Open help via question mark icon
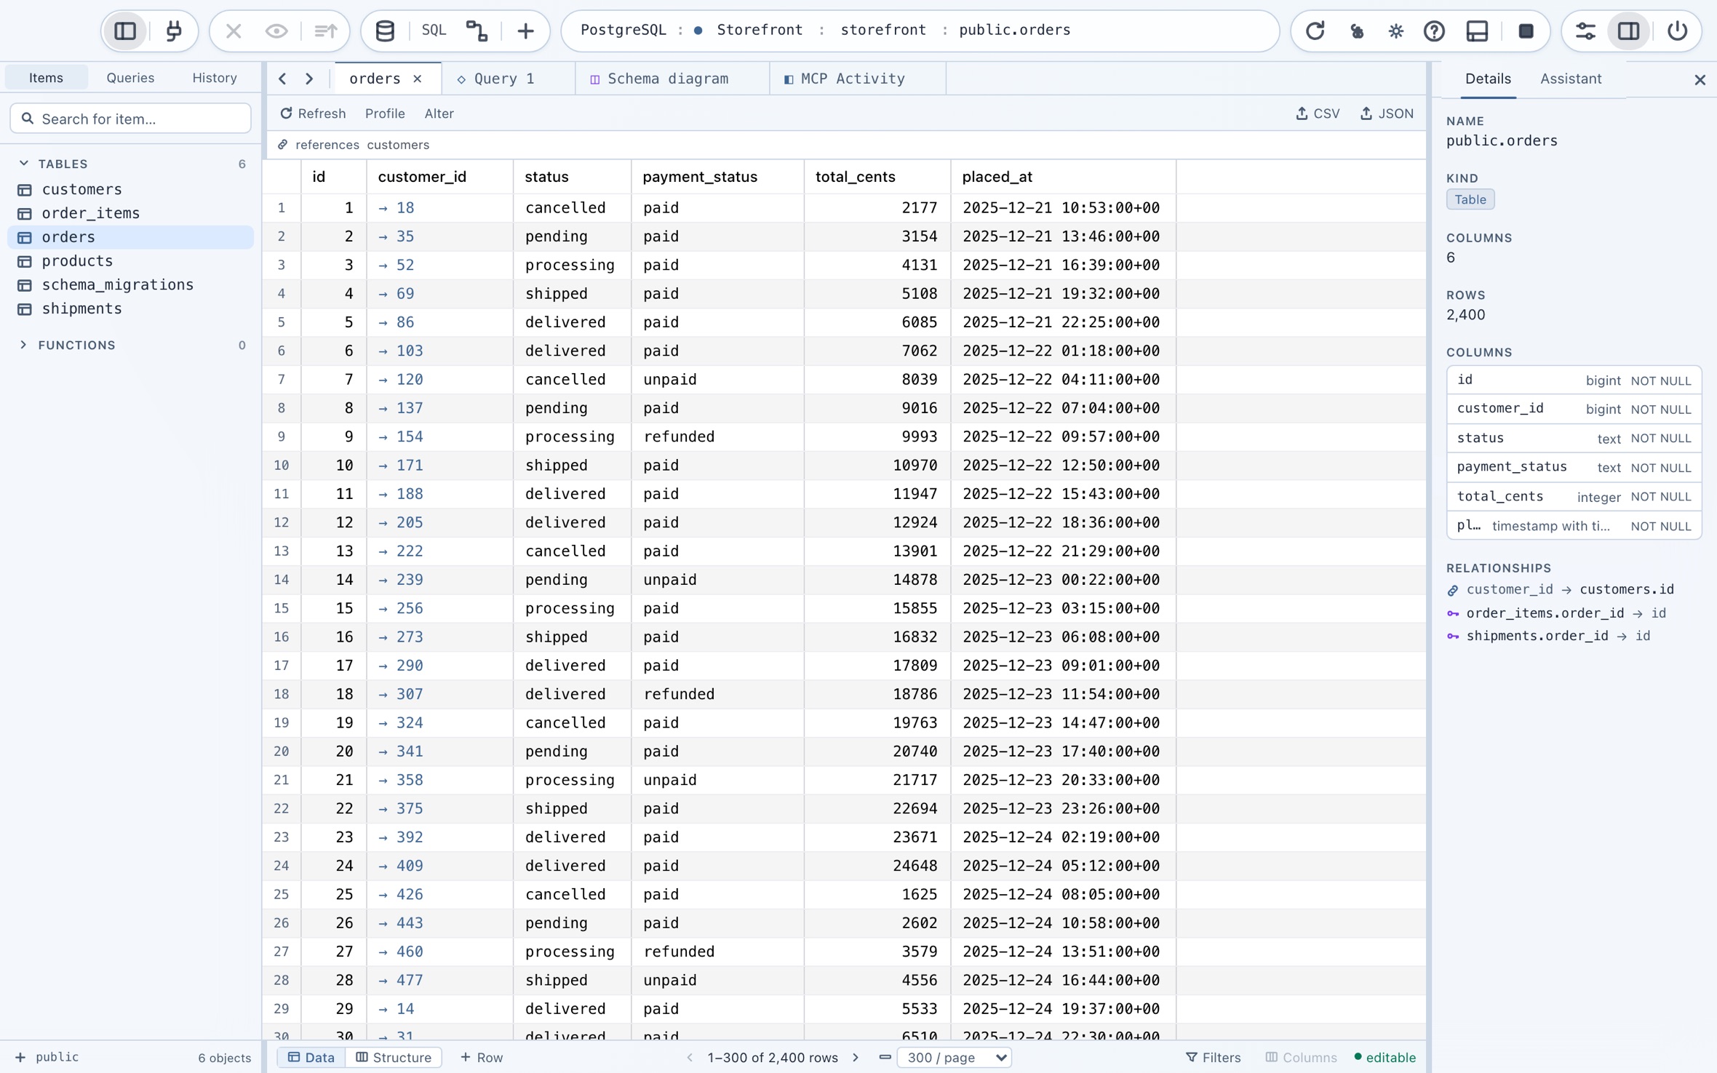 tap(1434, 31)
